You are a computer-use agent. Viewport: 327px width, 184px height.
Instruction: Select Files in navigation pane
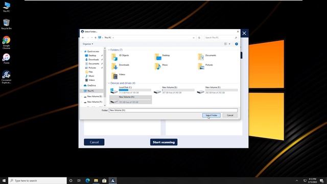pos(89,72)
